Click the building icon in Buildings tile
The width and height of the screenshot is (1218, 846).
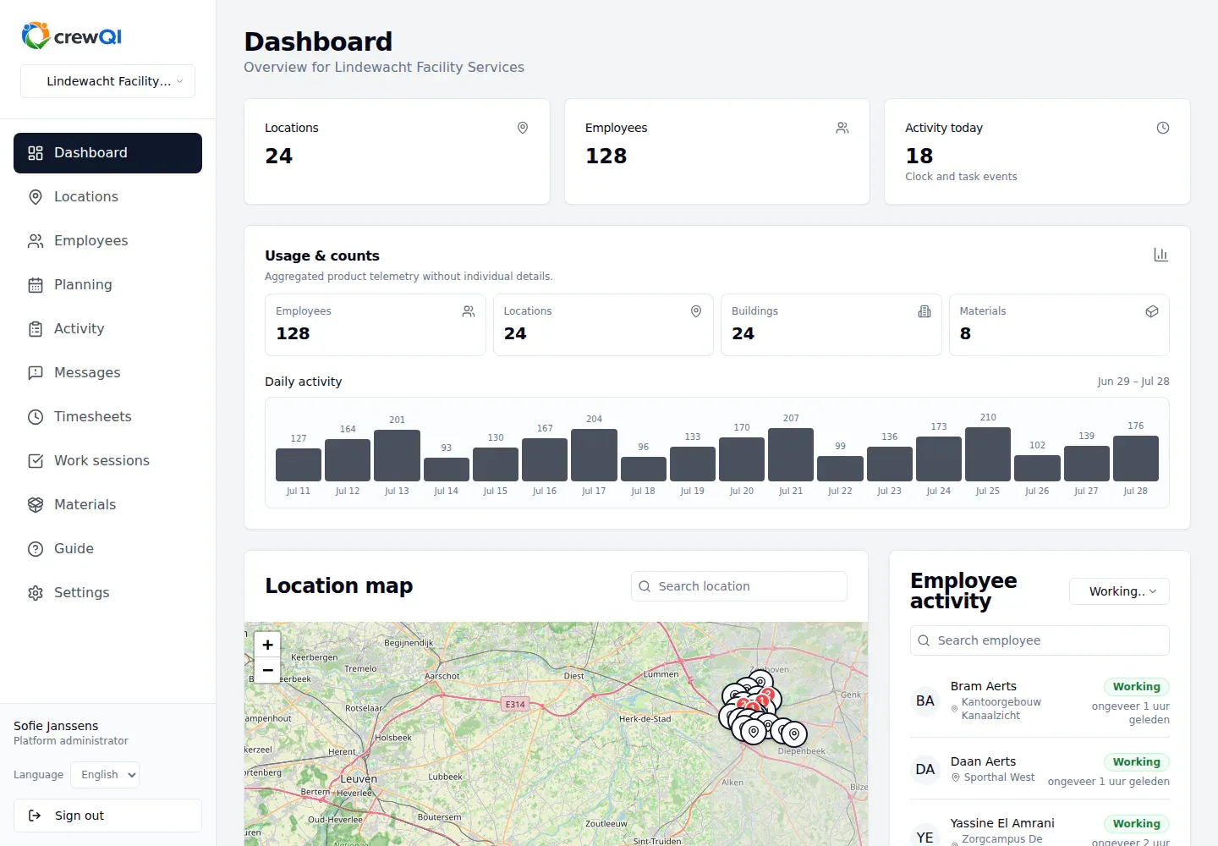(x=924, y=311)
